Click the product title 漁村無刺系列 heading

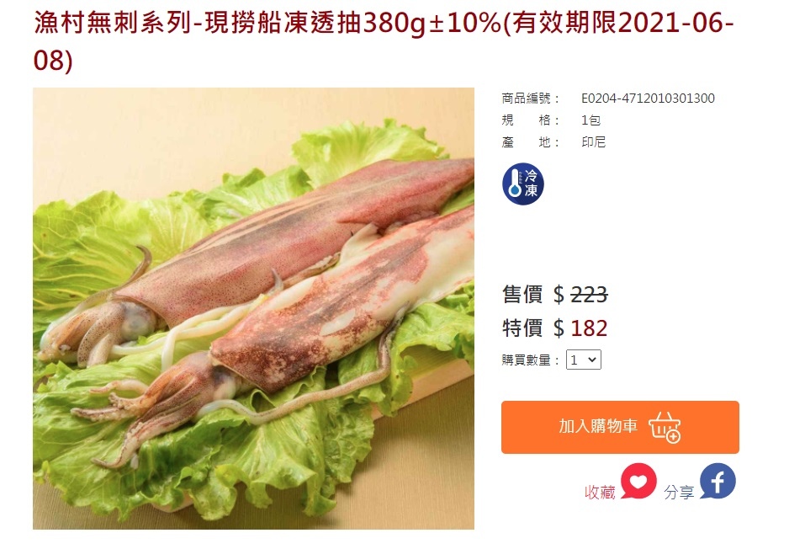(x=384, y=41)
